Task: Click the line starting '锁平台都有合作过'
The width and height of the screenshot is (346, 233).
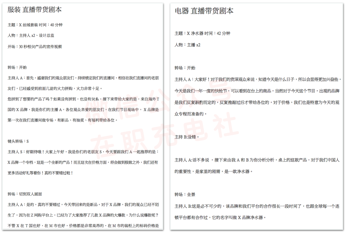Action: pos(220,218)
